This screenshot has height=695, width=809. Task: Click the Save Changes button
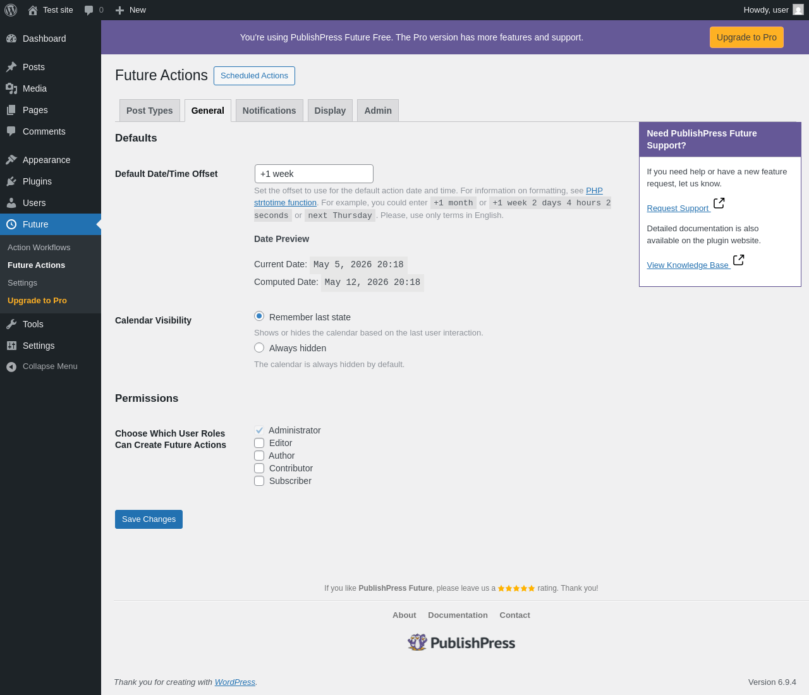(149, 519)
